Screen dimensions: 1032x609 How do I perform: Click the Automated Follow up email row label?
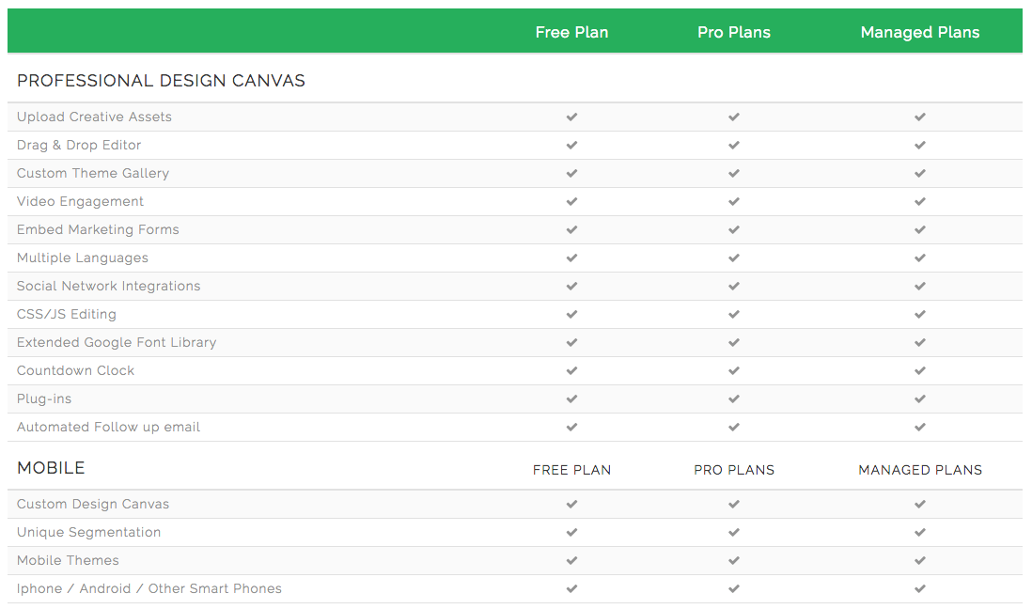point(109,427)
